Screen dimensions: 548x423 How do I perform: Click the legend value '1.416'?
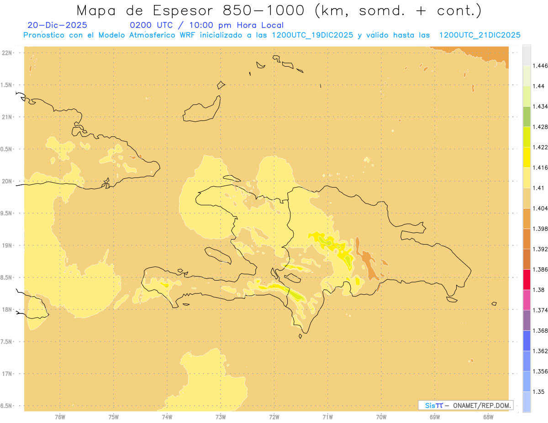(540, 167)
